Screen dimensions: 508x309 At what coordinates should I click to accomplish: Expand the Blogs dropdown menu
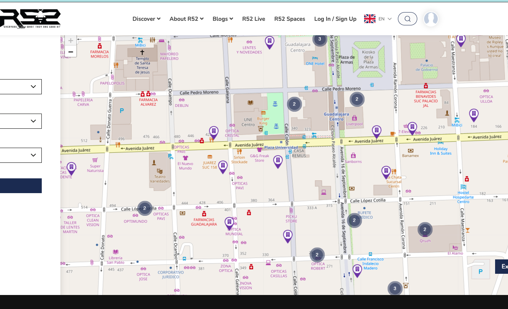pyautogui.click(x=222, y=19)
